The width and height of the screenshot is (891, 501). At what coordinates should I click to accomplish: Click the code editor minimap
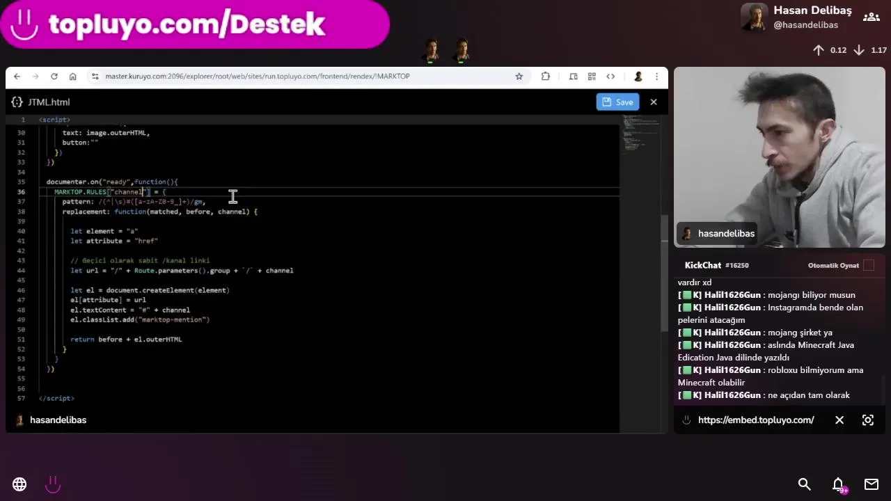639,136
